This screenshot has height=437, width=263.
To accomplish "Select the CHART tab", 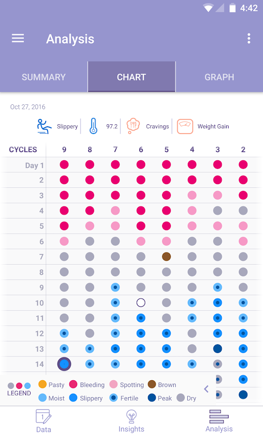I will 131,77.
